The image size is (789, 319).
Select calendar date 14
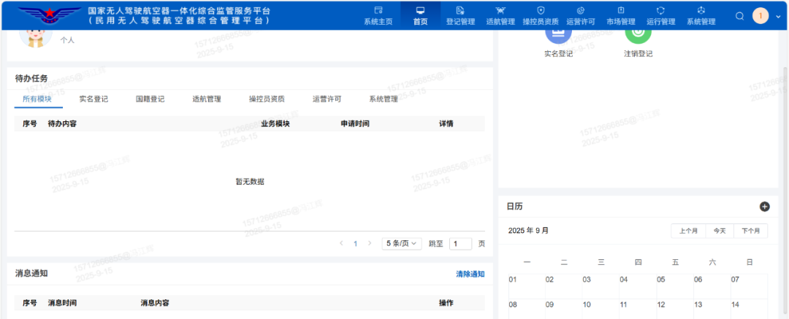click(x=750, y=309)
